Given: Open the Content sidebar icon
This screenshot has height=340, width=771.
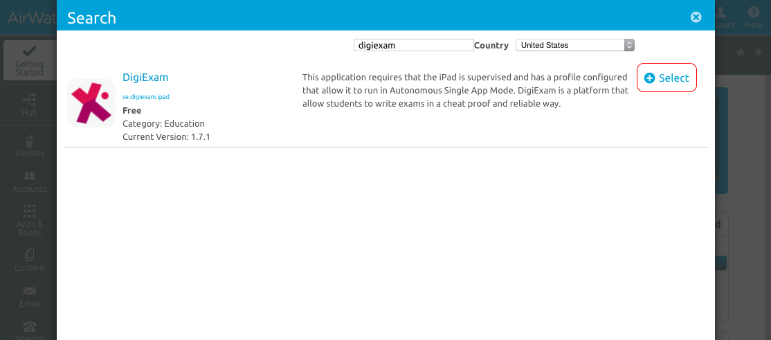Looking at the screenshot, I should coord(29,255).
